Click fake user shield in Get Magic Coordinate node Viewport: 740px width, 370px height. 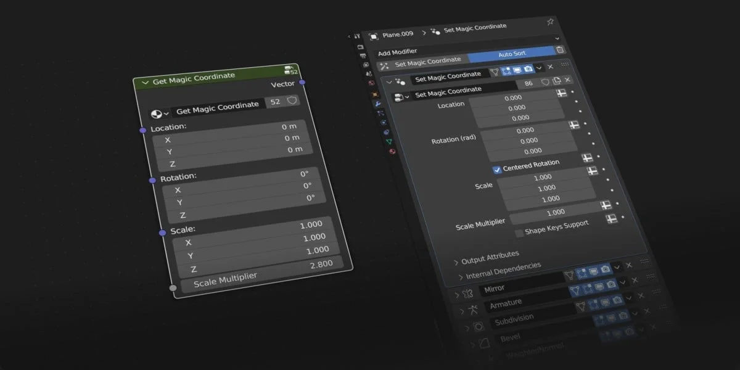tap(292, 100)
